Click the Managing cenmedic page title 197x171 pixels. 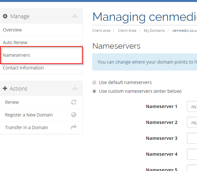[x=145, y=17]
